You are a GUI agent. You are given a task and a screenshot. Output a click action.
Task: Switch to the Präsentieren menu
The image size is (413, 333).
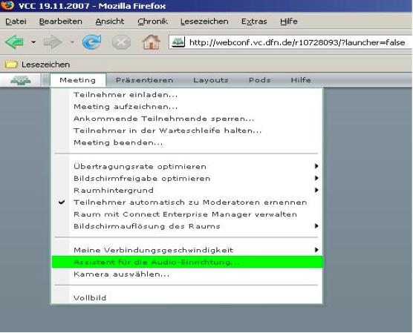coord(145,80)
